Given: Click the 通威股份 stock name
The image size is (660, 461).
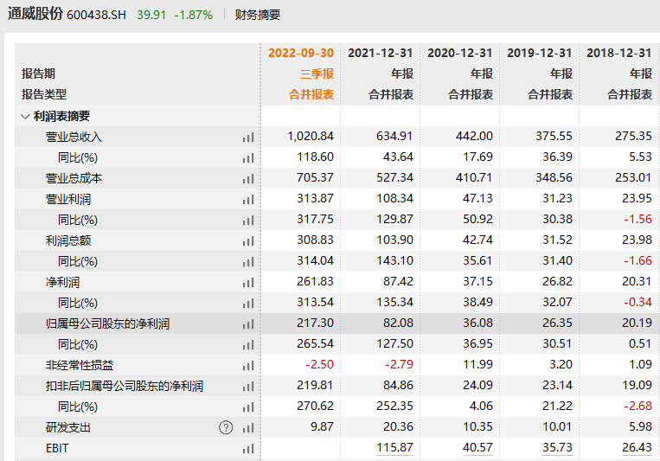Looking at the screenshot, I should click(35, 14).
